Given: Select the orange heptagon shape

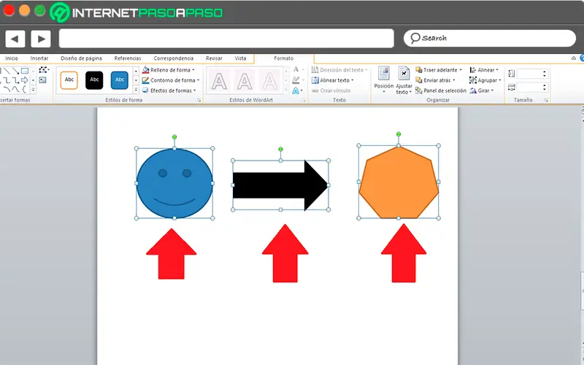Looking at the screenshot, I should [x=399, y=182].
